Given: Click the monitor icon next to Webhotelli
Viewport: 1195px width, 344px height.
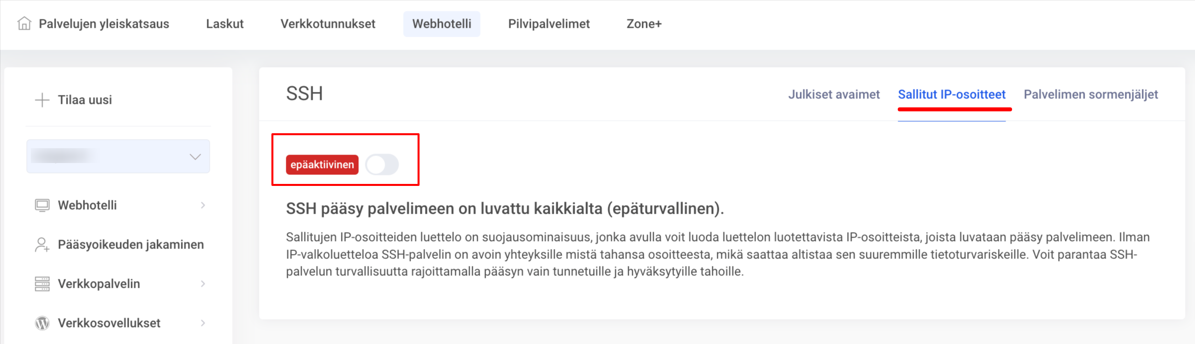Looking at the screenshot, I should (x=42, y=205).
